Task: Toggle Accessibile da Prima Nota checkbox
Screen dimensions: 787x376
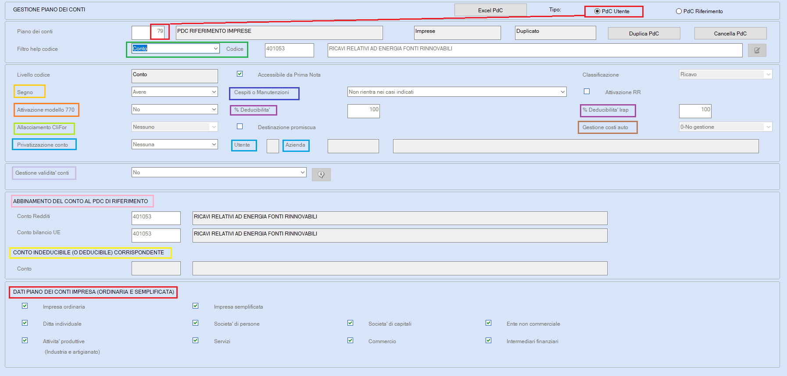Action: point(240,74)
